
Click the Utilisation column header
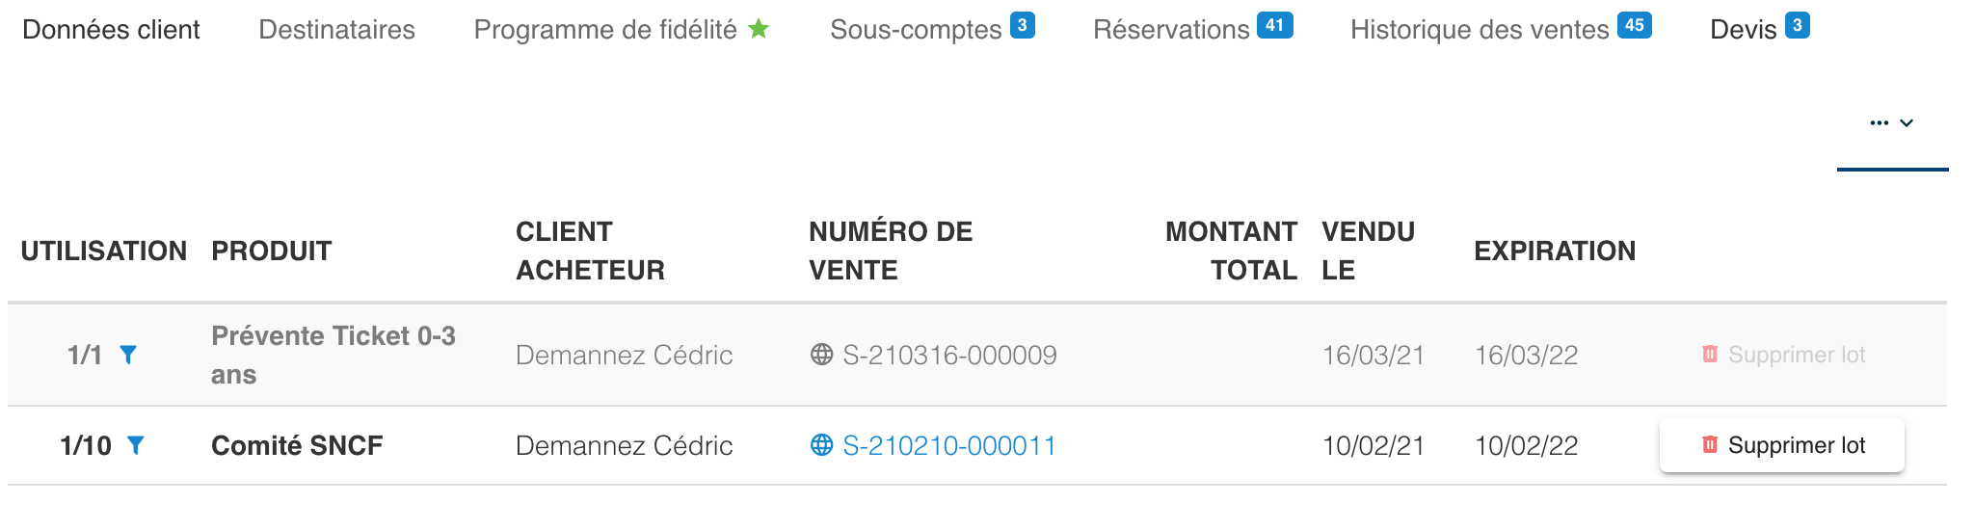(104, 251)
